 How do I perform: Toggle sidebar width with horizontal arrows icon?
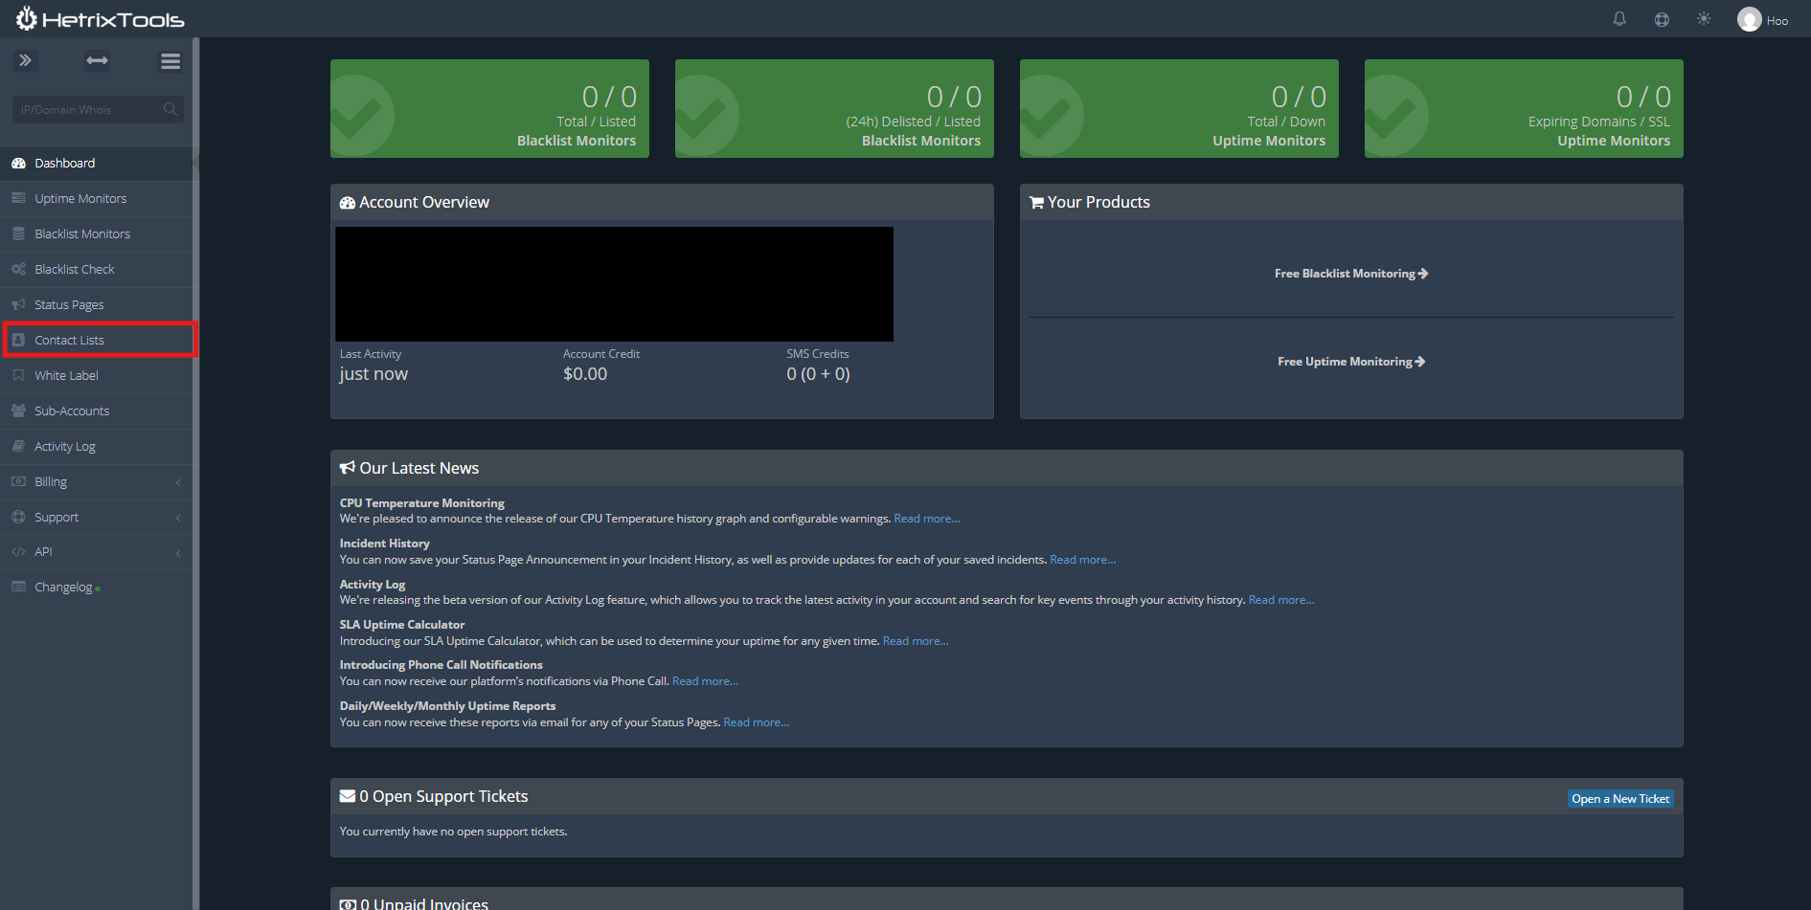[x=98, y=61]
